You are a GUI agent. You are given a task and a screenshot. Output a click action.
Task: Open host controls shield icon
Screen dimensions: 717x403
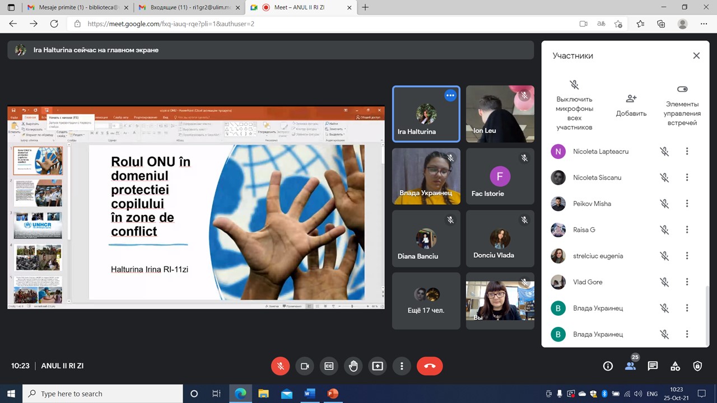[x=697, y=366]
